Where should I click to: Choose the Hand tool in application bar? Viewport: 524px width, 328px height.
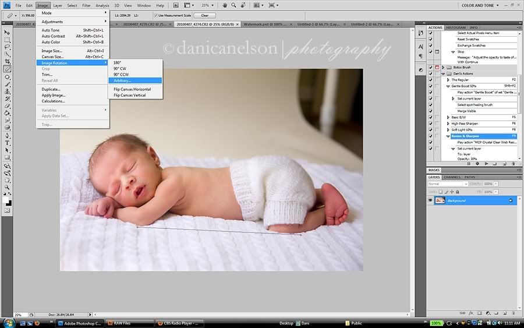225,5
